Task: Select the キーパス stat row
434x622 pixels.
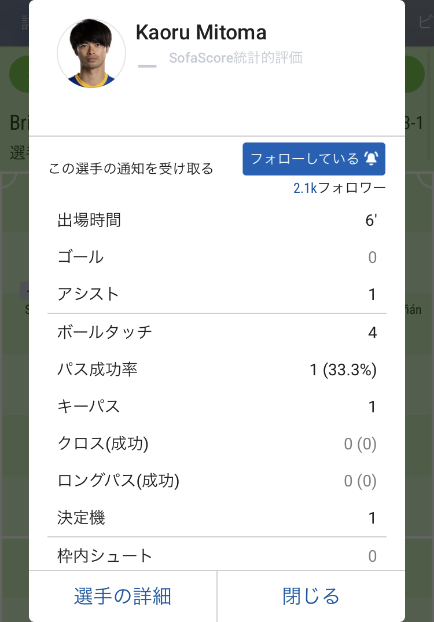Action: pyautogui.click(x=217, y=407)
